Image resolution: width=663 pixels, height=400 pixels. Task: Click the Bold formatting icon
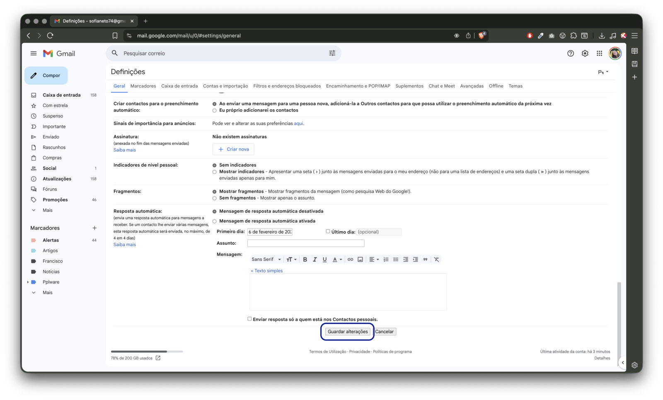click(305, 259)
